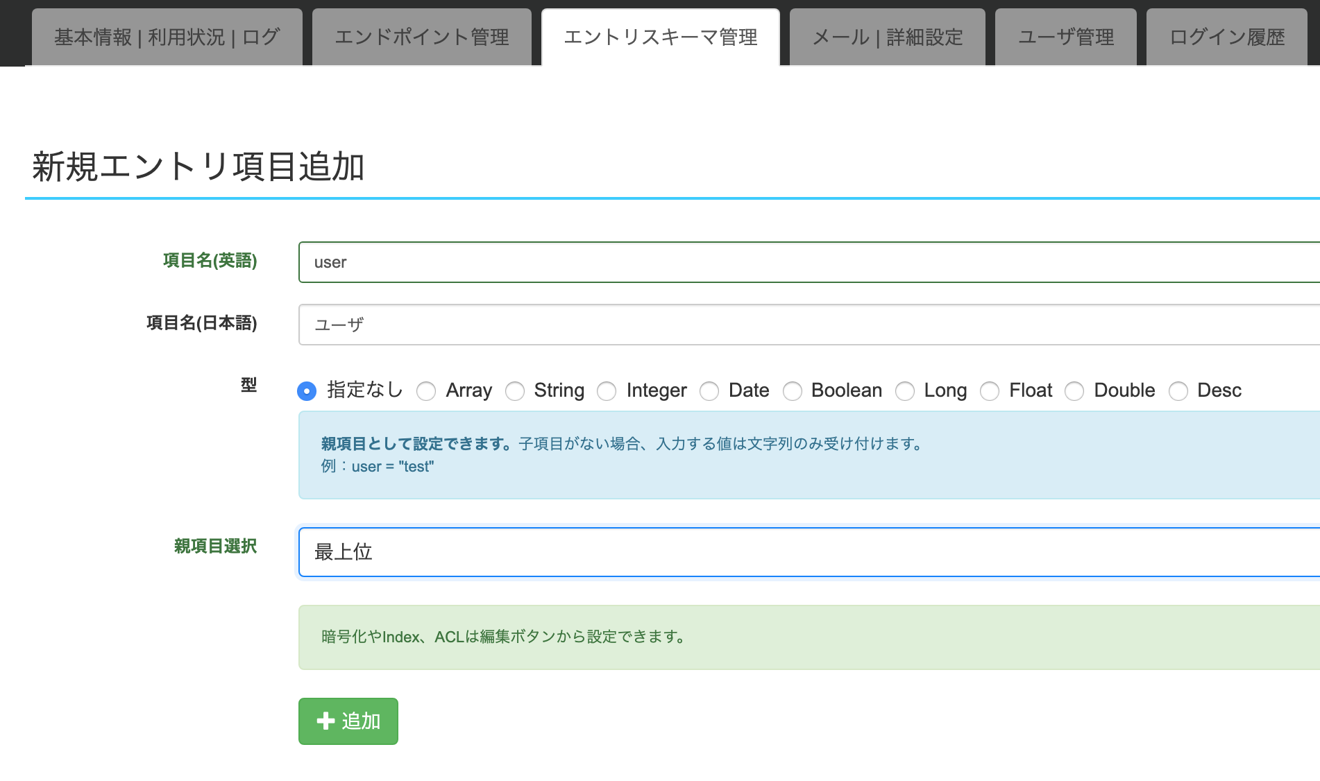Select the エントリスキーマ管理 tab
1320x781 pixels.
661,37
